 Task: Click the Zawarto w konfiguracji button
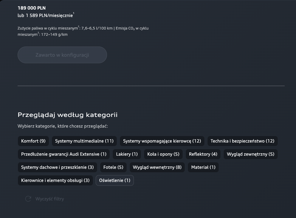tap(62, 55)
